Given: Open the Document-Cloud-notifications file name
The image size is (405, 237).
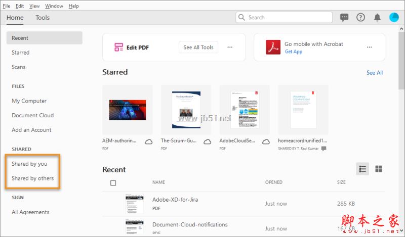Looking at the screenshot, I should tap(190, 225).
